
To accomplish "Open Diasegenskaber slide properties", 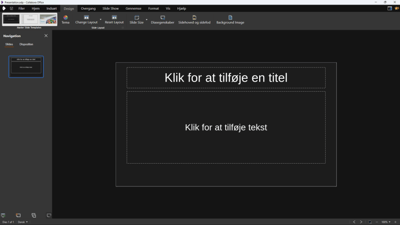I will coord(162,17).
